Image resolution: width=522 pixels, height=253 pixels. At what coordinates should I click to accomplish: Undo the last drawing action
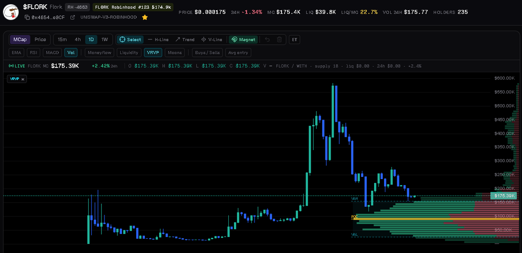pyautogui.click(x=267, y=40)
